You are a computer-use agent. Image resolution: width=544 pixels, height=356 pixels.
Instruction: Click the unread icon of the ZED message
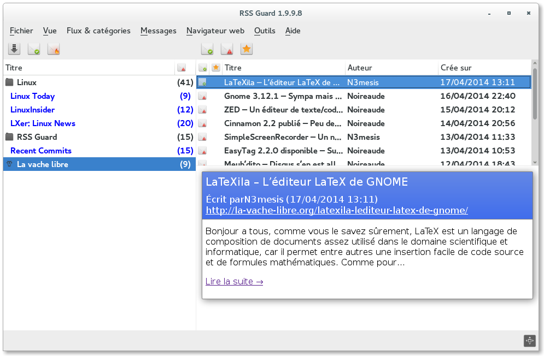click(x=203, y=110)
